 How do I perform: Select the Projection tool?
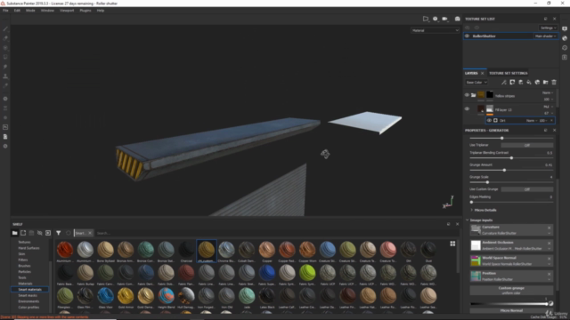[5, 47]
